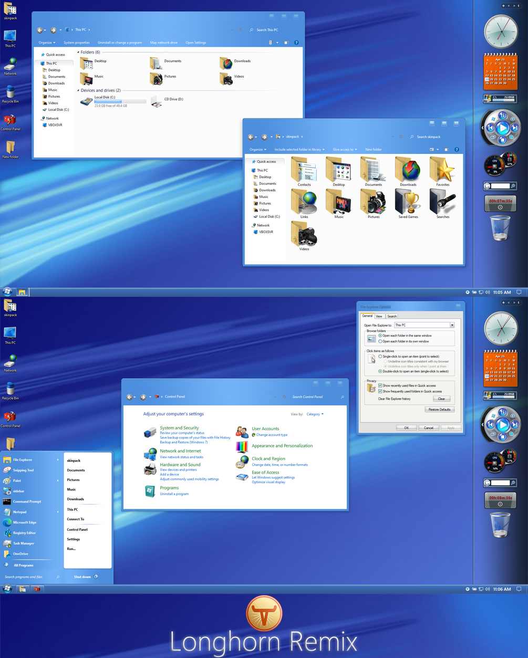Select VBOXSVR in skinpack window navigation pane
This screenshot has width=528, height=658.
[x=266, y=232]
